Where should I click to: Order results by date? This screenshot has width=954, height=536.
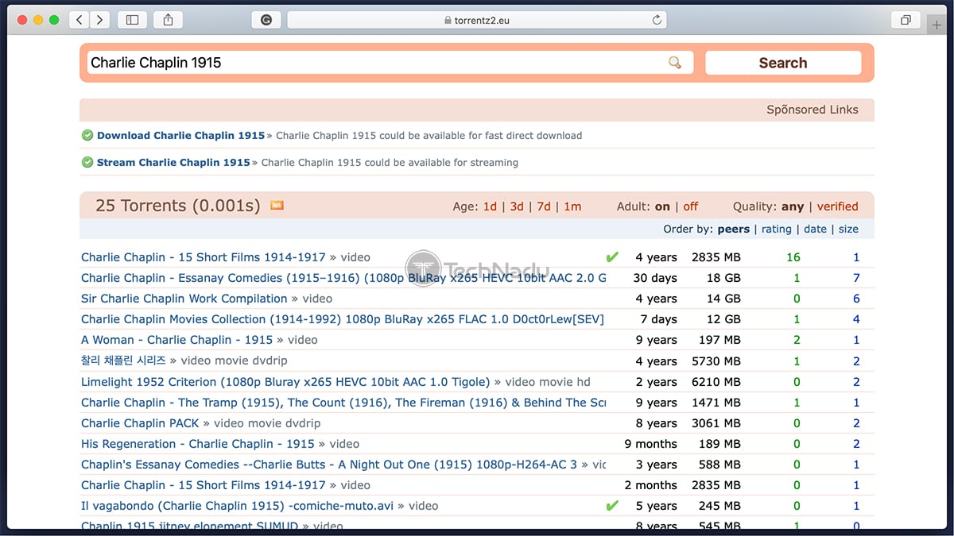point(815,229)
